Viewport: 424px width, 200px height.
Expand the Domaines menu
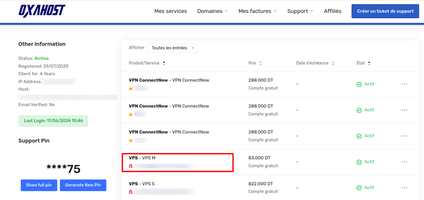click(x=212, y=11)
